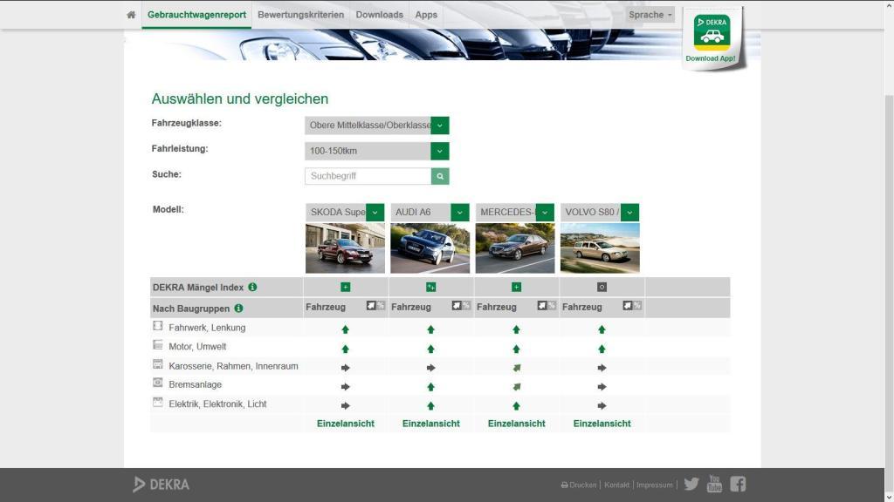Click the 'Bremsanlage' row label
This screenshot has width=894, height=502.
[x=195, y=384]
